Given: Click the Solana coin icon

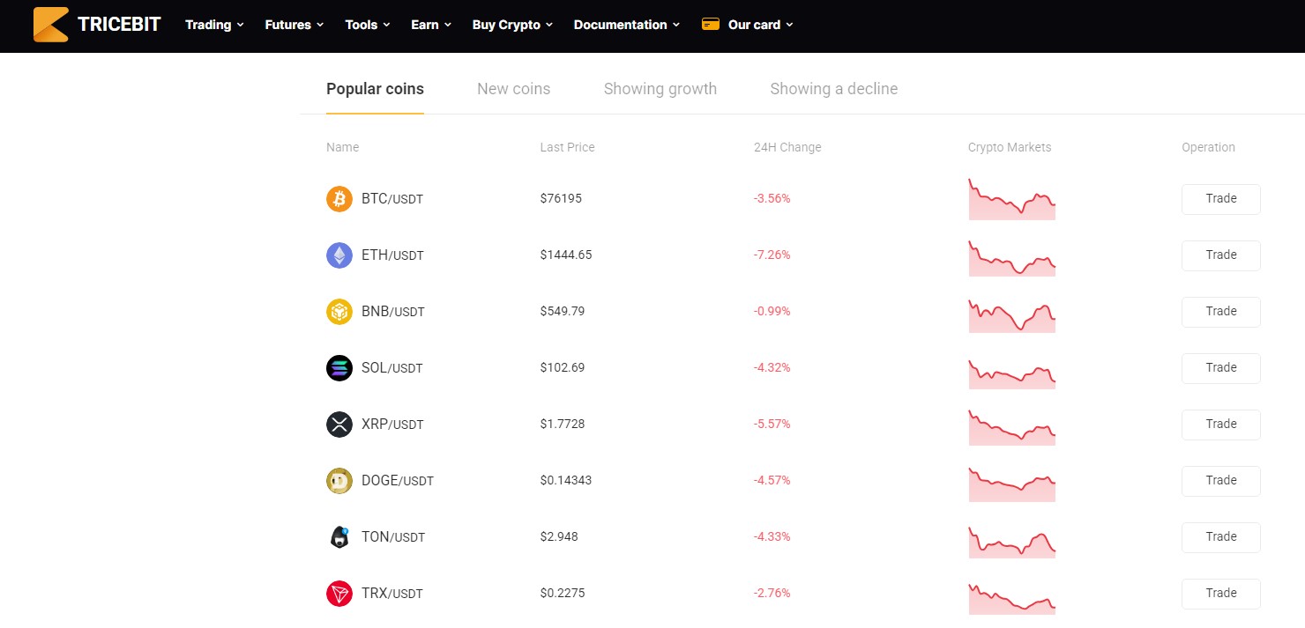Looking at the screenshot, I should pos(339,368).
